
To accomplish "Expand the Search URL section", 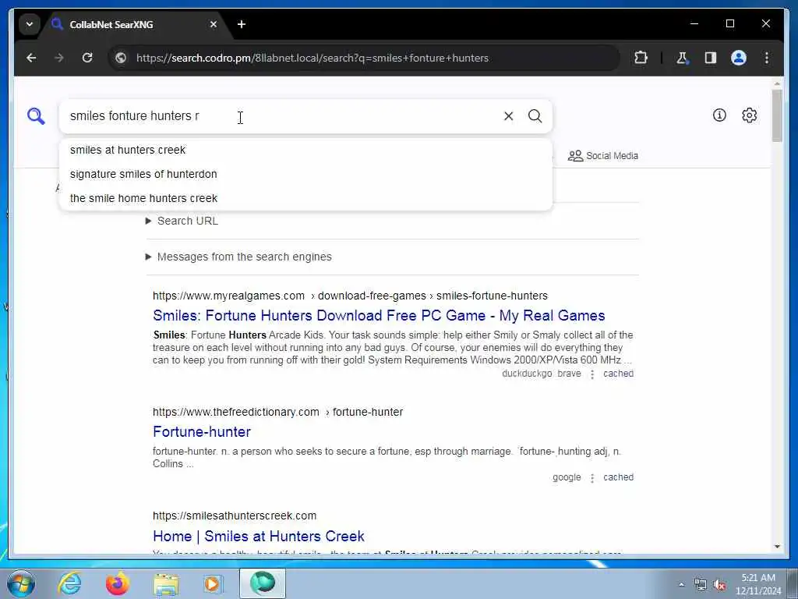I will coord(182,221).
